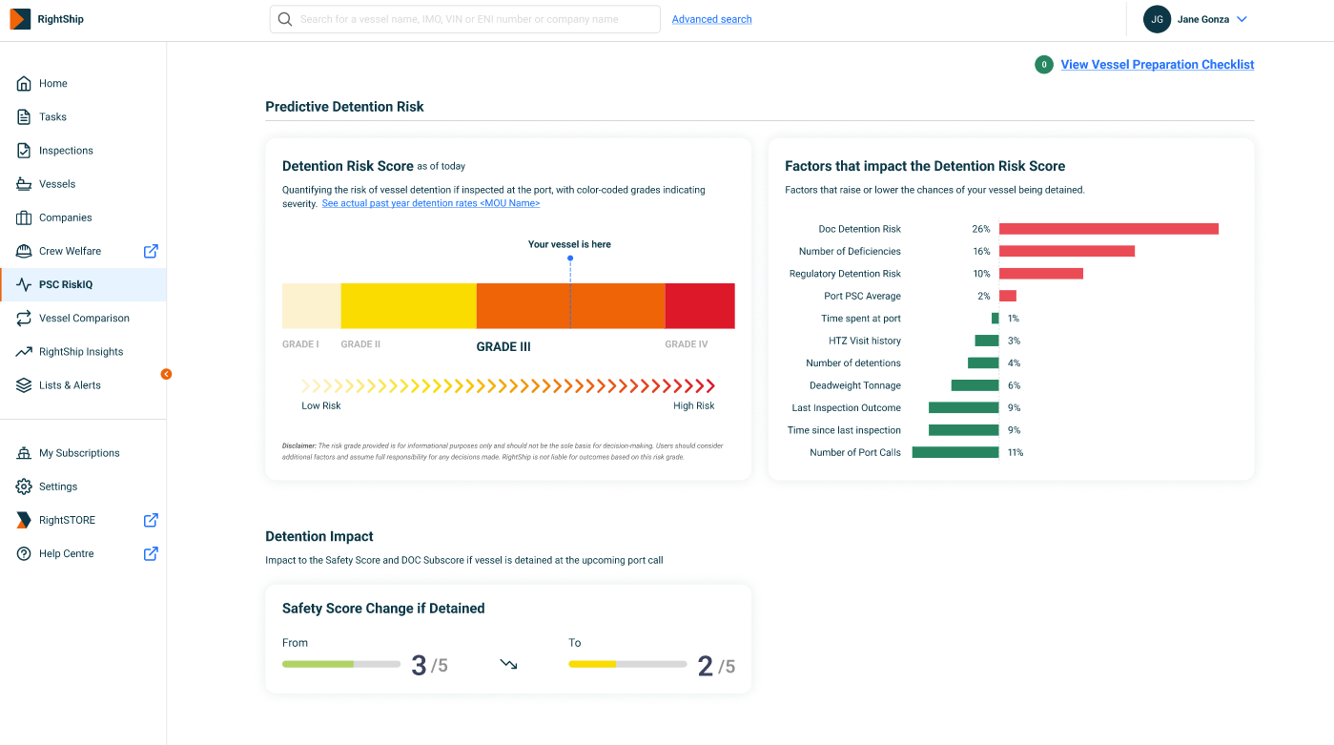
Task: Open the Jane Gonza account dropdown
Action: pyautogui.click(x=1242, y=19)
